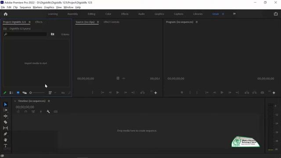Open Effect Controls tab
The height and width of the screenshot is (158, 281).
point(111,22)
